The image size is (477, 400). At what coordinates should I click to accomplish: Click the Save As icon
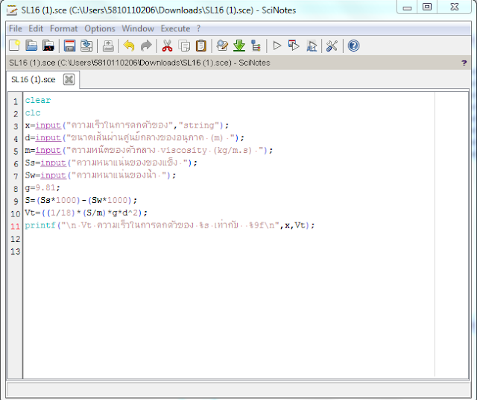click(x=86, y=46)
